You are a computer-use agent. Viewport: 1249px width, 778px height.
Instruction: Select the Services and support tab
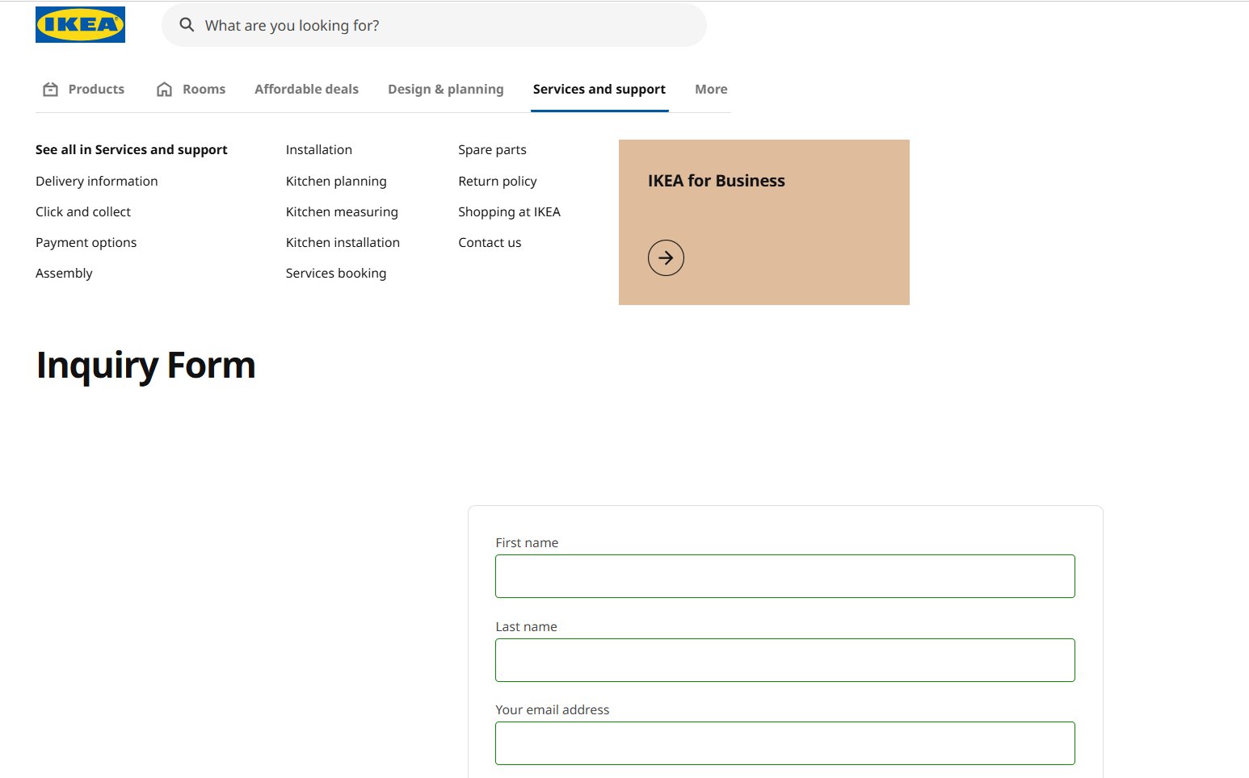tap(599, 89)
